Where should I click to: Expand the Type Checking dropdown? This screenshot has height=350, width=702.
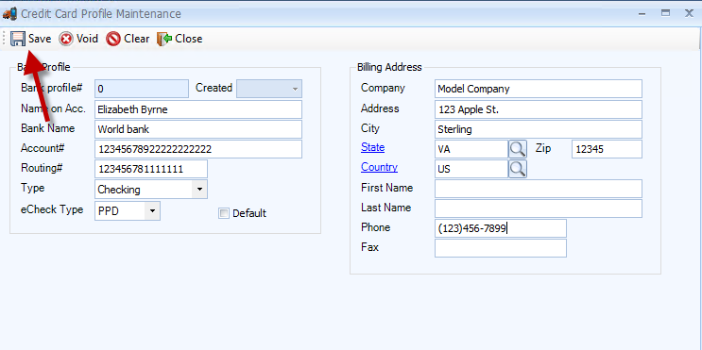[x=199, y=189]
